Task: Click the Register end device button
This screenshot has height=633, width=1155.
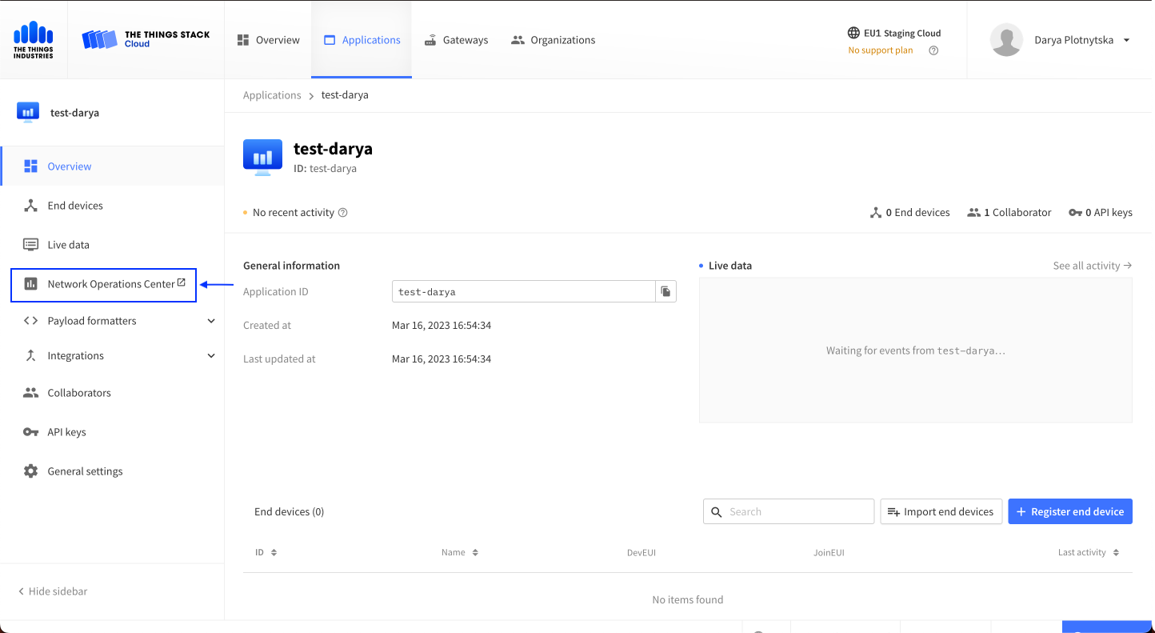Action: pos(1069,512)
